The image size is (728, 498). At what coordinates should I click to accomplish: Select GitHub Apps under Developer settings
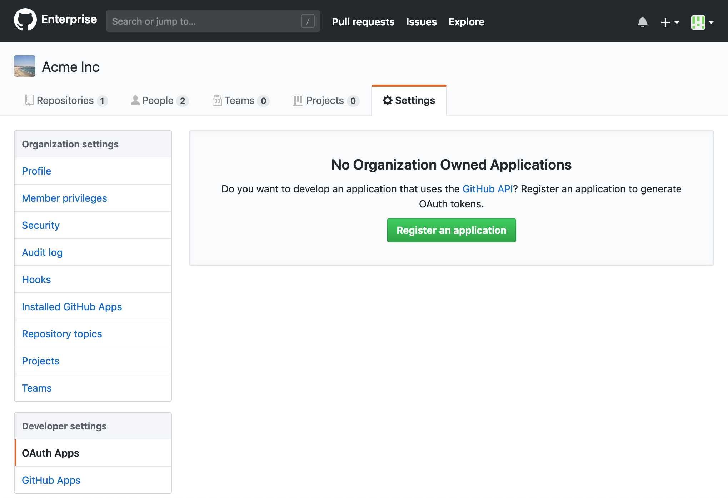coord(51,480)
